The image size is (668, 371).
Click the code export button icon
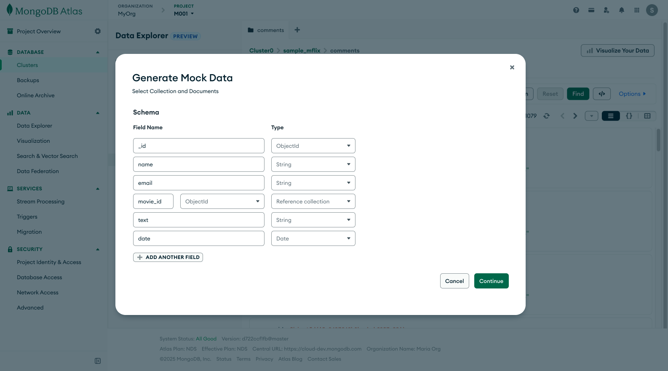click(x=602, y=94)
